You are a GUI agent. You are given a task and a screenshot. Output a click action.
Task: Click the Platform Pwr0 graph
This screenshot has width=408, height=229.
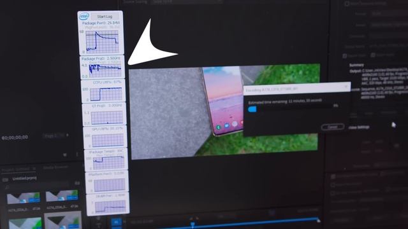coord(110,185)
